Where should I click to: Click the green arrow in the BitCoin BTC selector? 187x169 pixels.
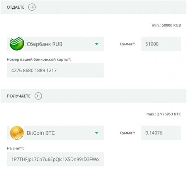point(97,133)
